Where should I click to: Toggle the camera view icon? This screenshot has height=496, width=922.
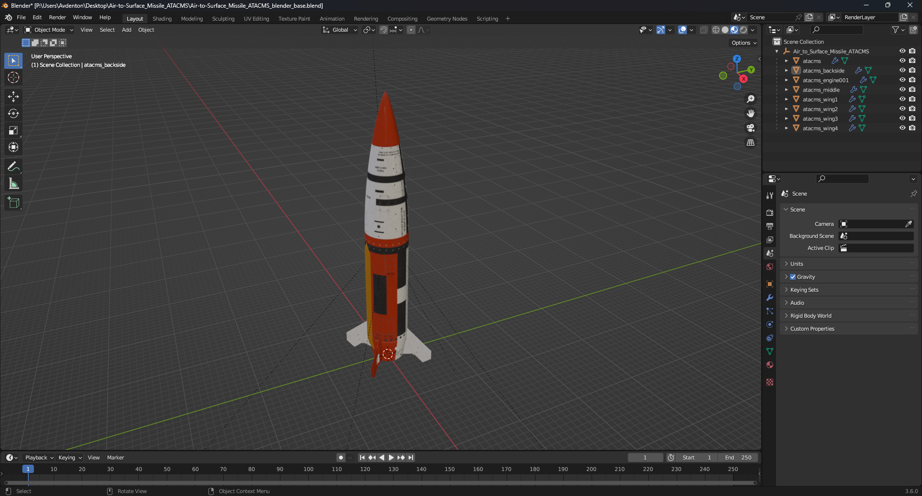tap(751, 128)
